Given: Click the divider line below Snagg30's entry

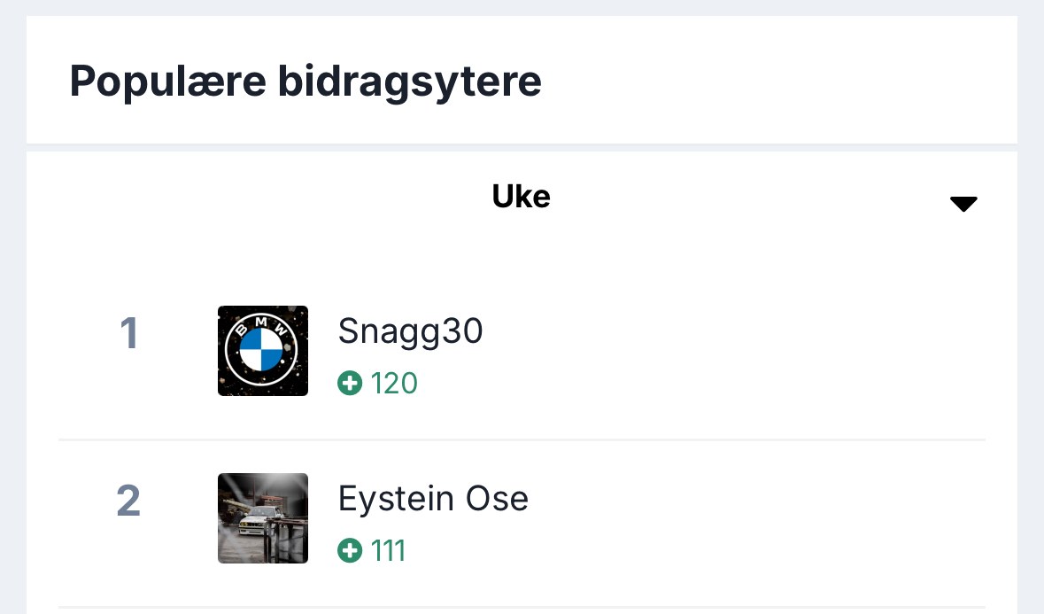Looking at the screenshot, I should 522,439.
